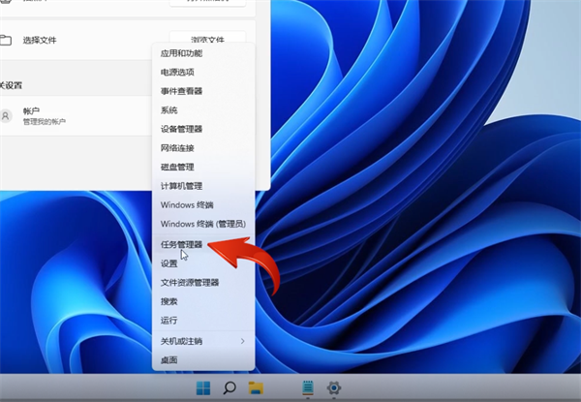This screenshot has width=581, height=402.
Task: Select 计算机管理 menu entry
Action: click(203, 186)
